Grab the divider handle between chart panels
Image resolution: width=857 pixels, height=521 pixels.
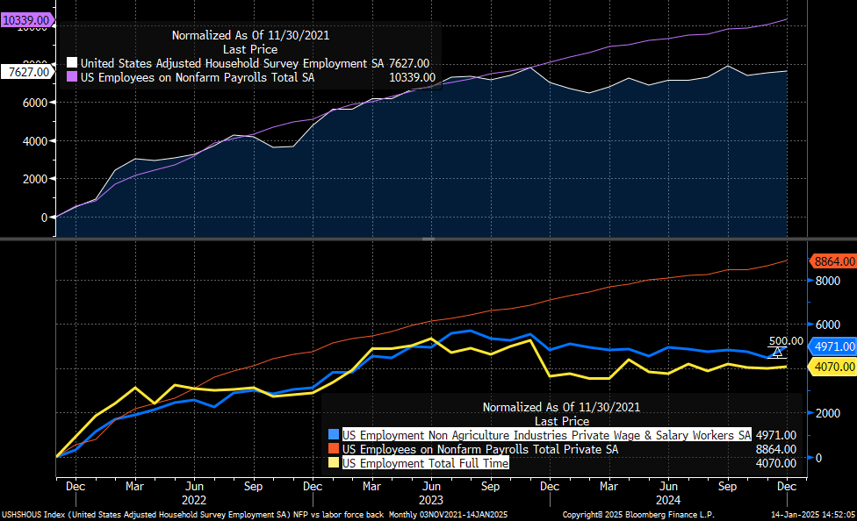428,239
